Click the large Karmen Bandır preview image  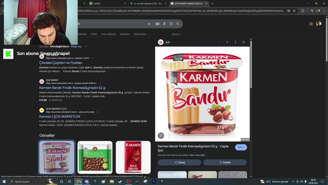[x=202, y=94]
